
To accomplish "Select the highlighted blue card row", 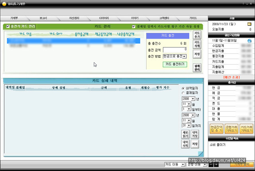I will (x=73, y=41).
